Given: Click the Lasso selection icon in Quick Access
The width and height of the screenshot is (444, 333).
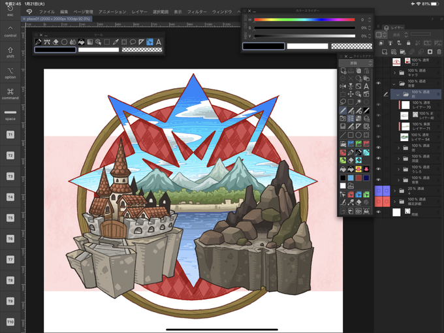Looking at the screenshot, I should [343, 102].
